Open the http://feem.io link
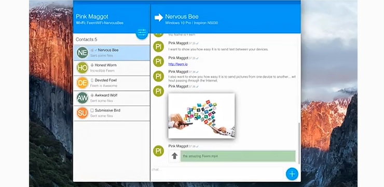Viewport: 384px width, 187px height. pos(178,64)
